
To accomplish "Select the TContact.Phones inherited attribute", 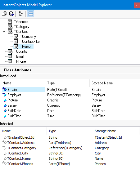I will (20, 164).
